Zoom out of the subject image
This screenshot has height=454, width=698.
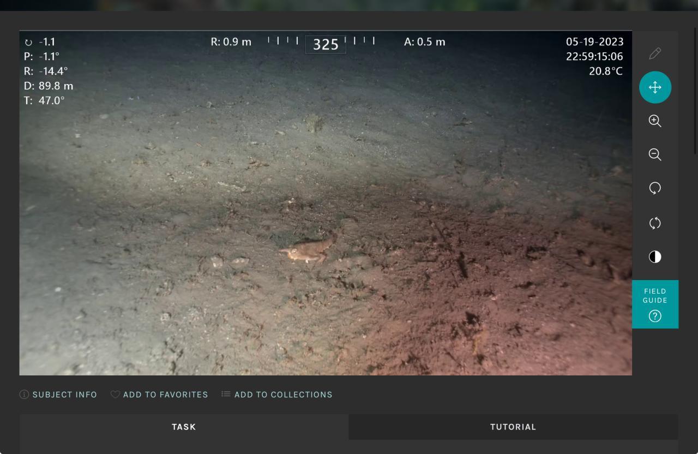655,155
